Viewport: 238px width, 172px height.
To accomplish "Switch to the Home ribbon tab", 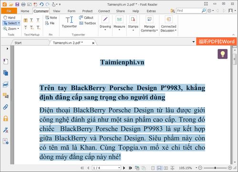I will coord(25,11).
